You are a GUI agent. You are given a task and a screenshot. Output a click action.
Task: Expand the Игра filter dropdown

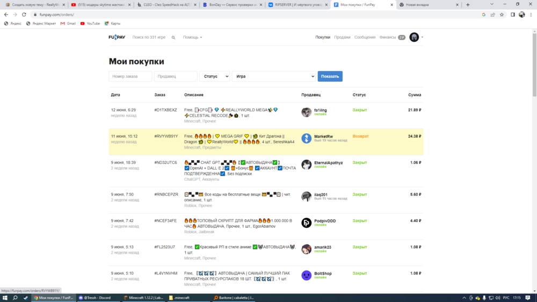click(x=274, y=76)
